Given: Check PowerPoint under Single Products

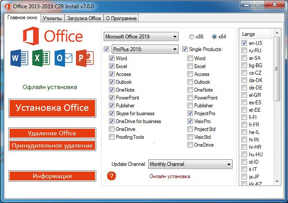Looking at the screenshot, I should [x=190, y=97].
